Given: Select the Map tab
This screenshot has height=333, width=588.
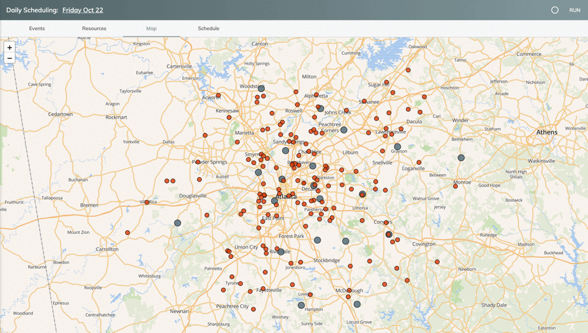Looking at the screenshot, I should [x=151, y=28].
